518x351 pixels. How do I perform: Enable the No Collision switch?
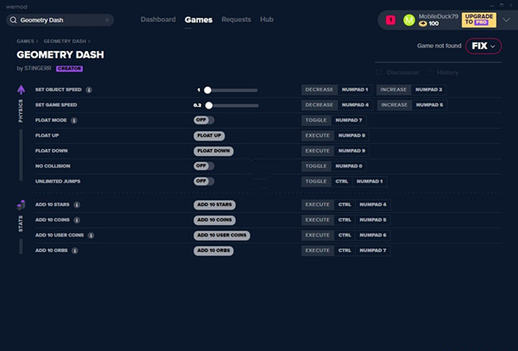(204, 166)
